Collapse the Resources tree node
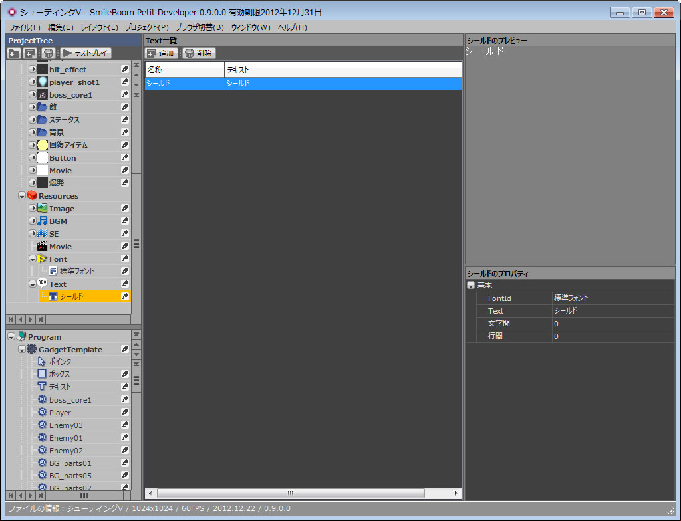681x521 pixels. coord(22,196)
